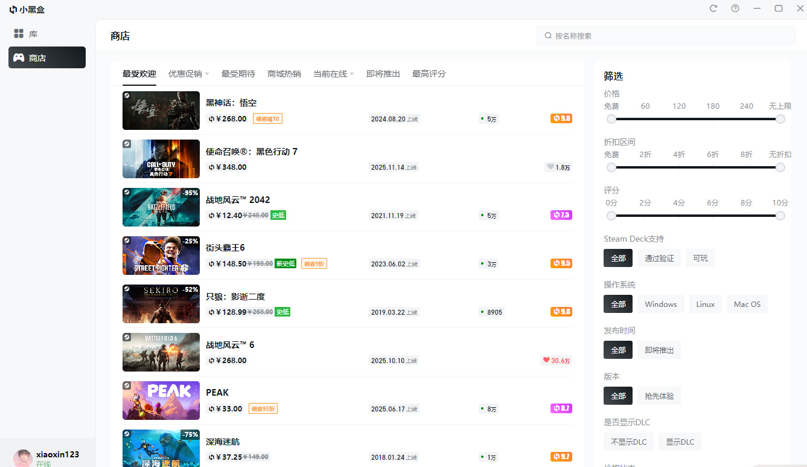This screenshot has width=807, height=467.
Task: Click the 新史低 tag for 街头霸王6
Action: coord(285,263)
